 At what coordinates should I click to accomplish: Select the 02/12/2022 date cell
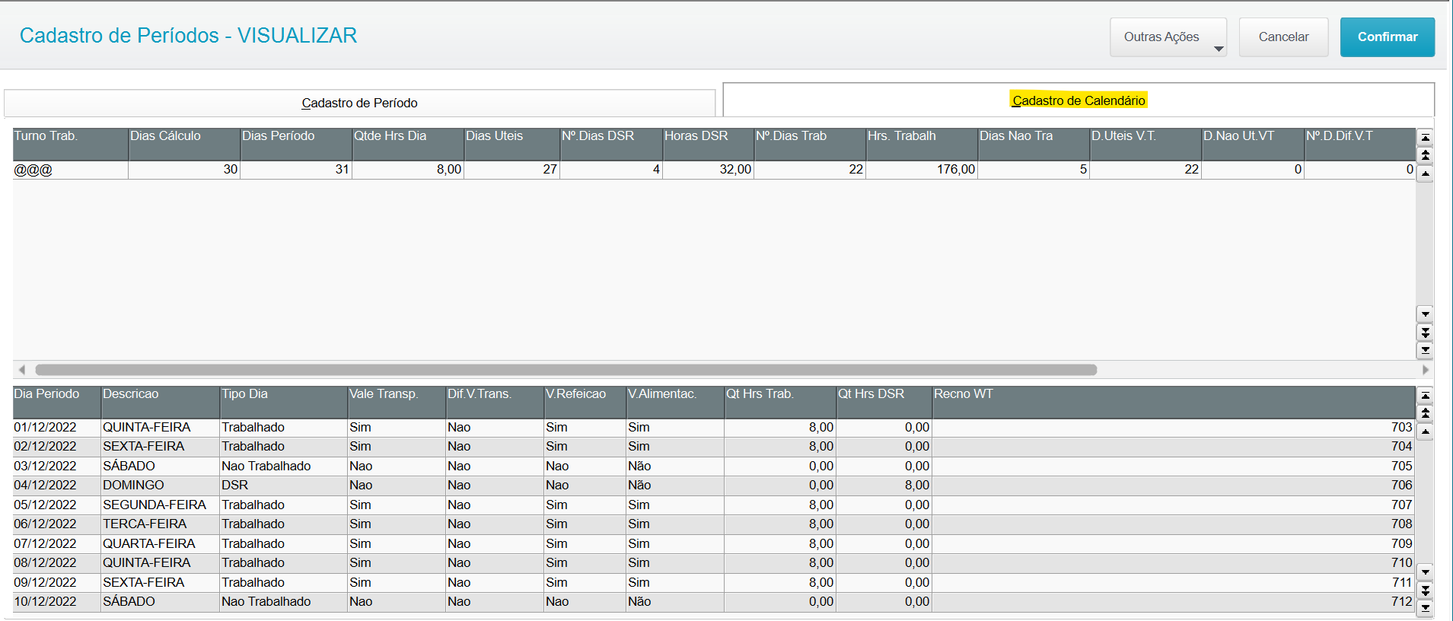click(57, 447)
